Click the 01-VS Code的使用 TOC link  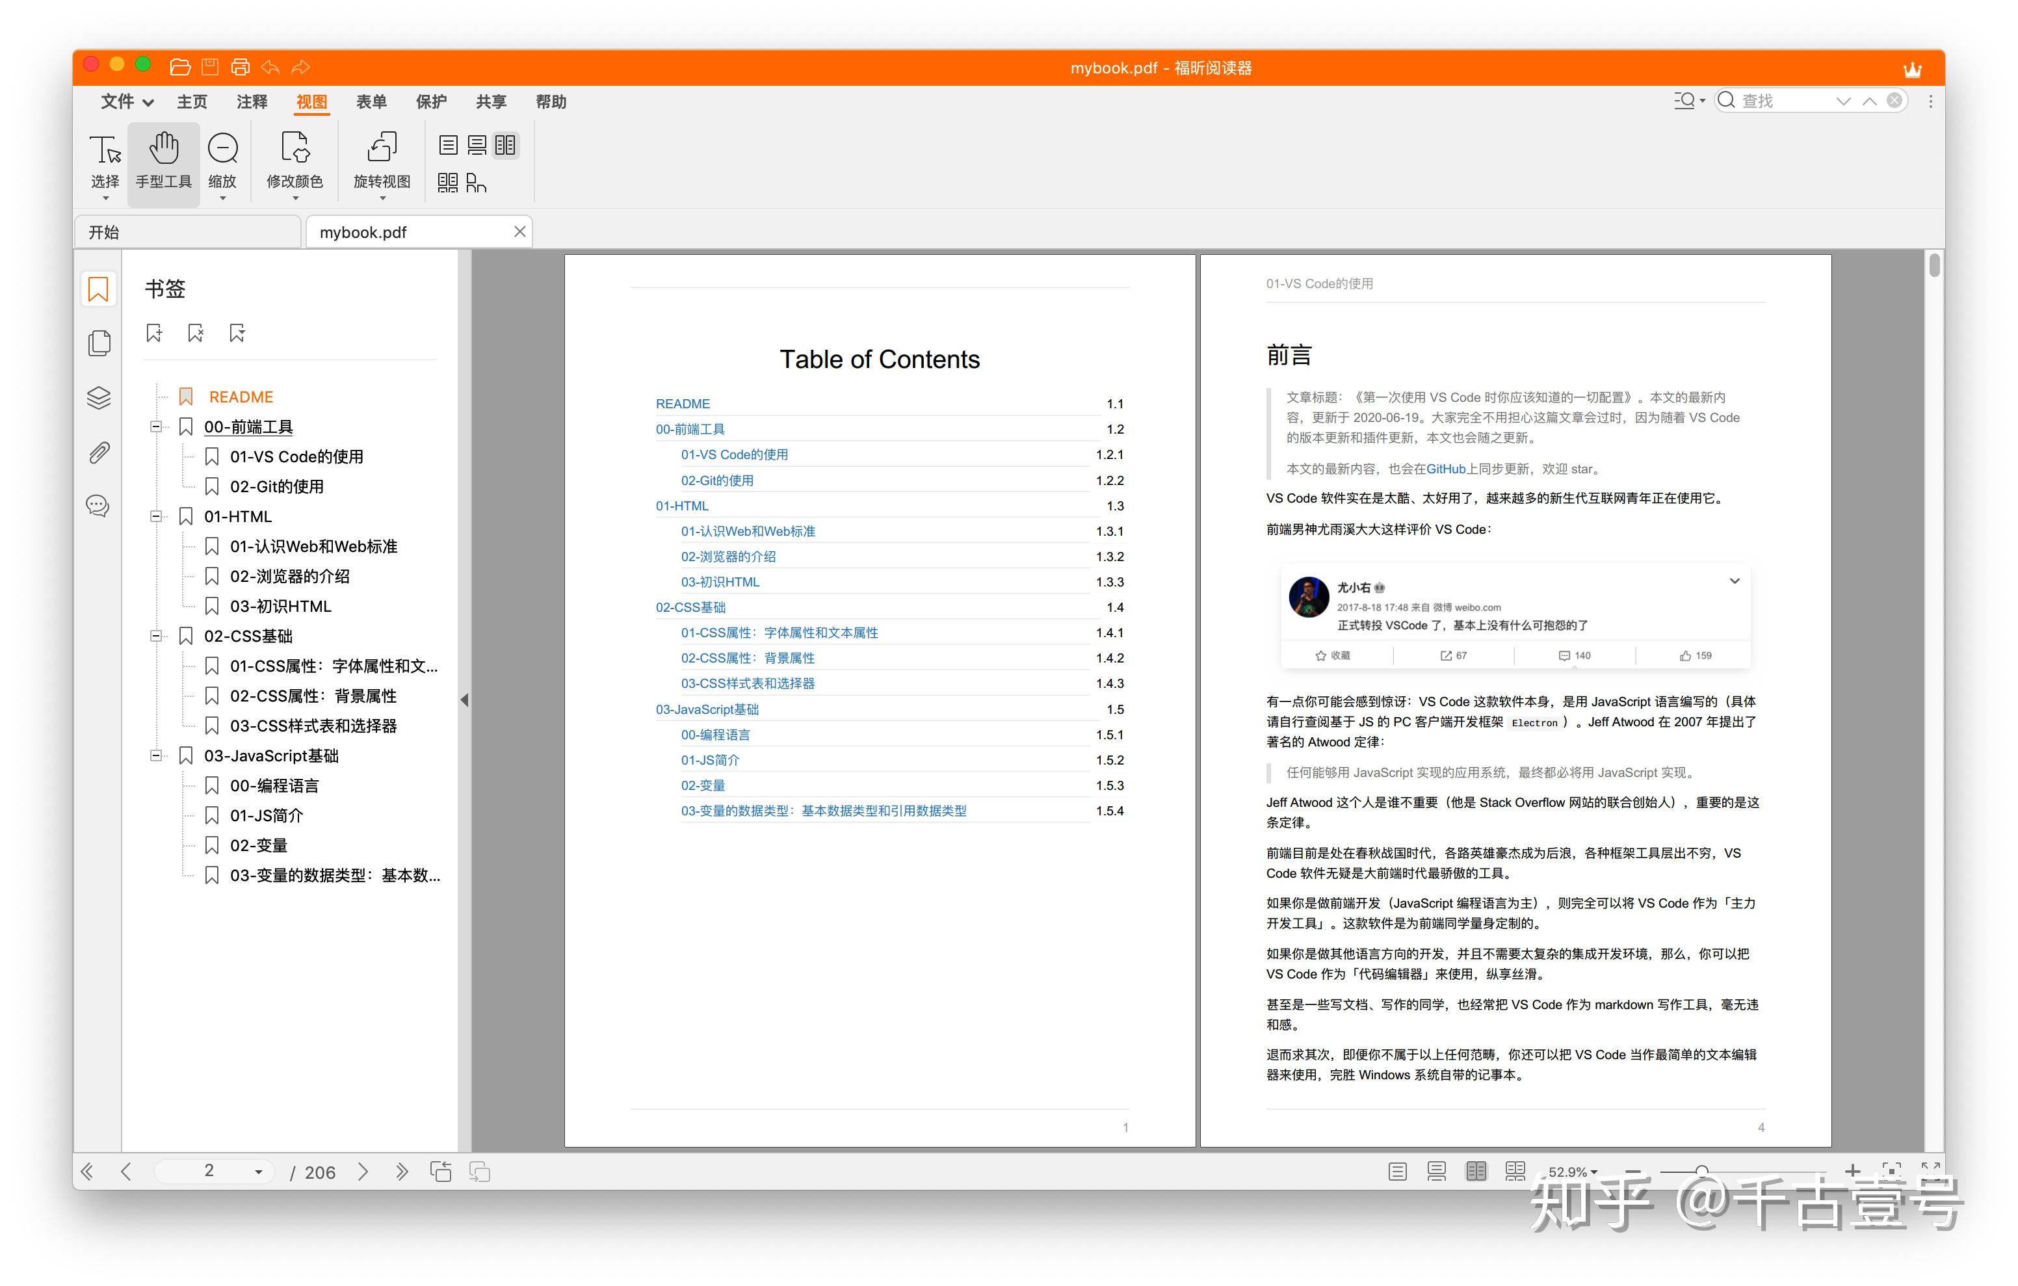coord(733,454)
